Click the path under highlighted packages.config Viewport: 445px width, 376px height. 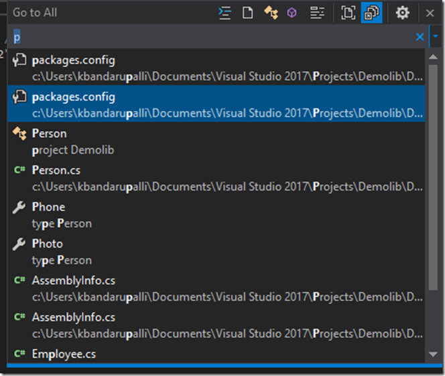tap(227, 113)
